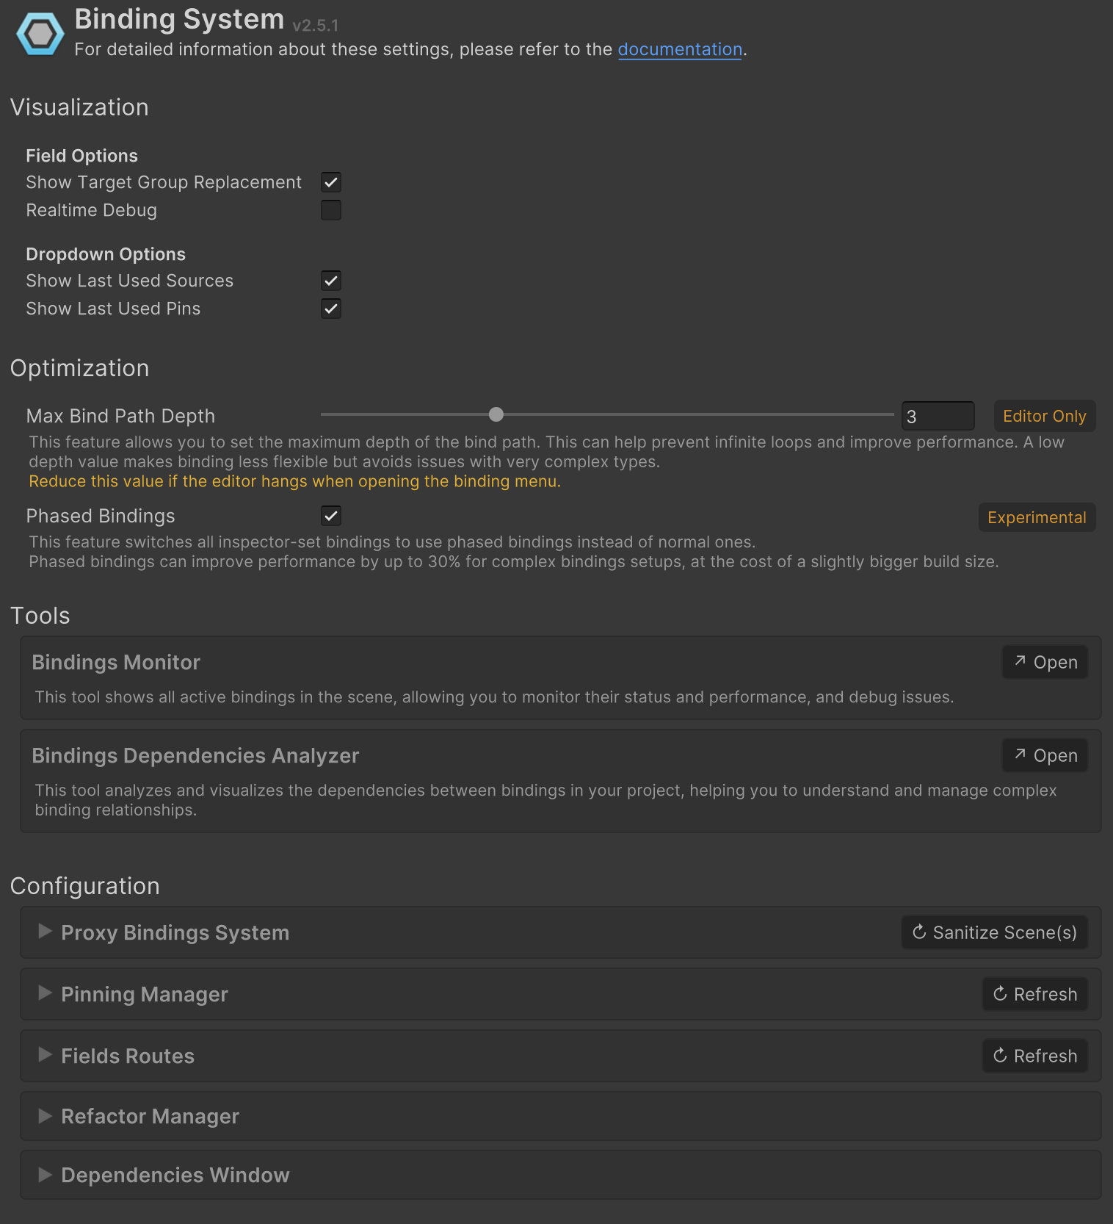Image resolution: width=1113 pixels, height=1224 pixels.
Task: Open the Bindings Monitor tool
Action: point(1045,662)
